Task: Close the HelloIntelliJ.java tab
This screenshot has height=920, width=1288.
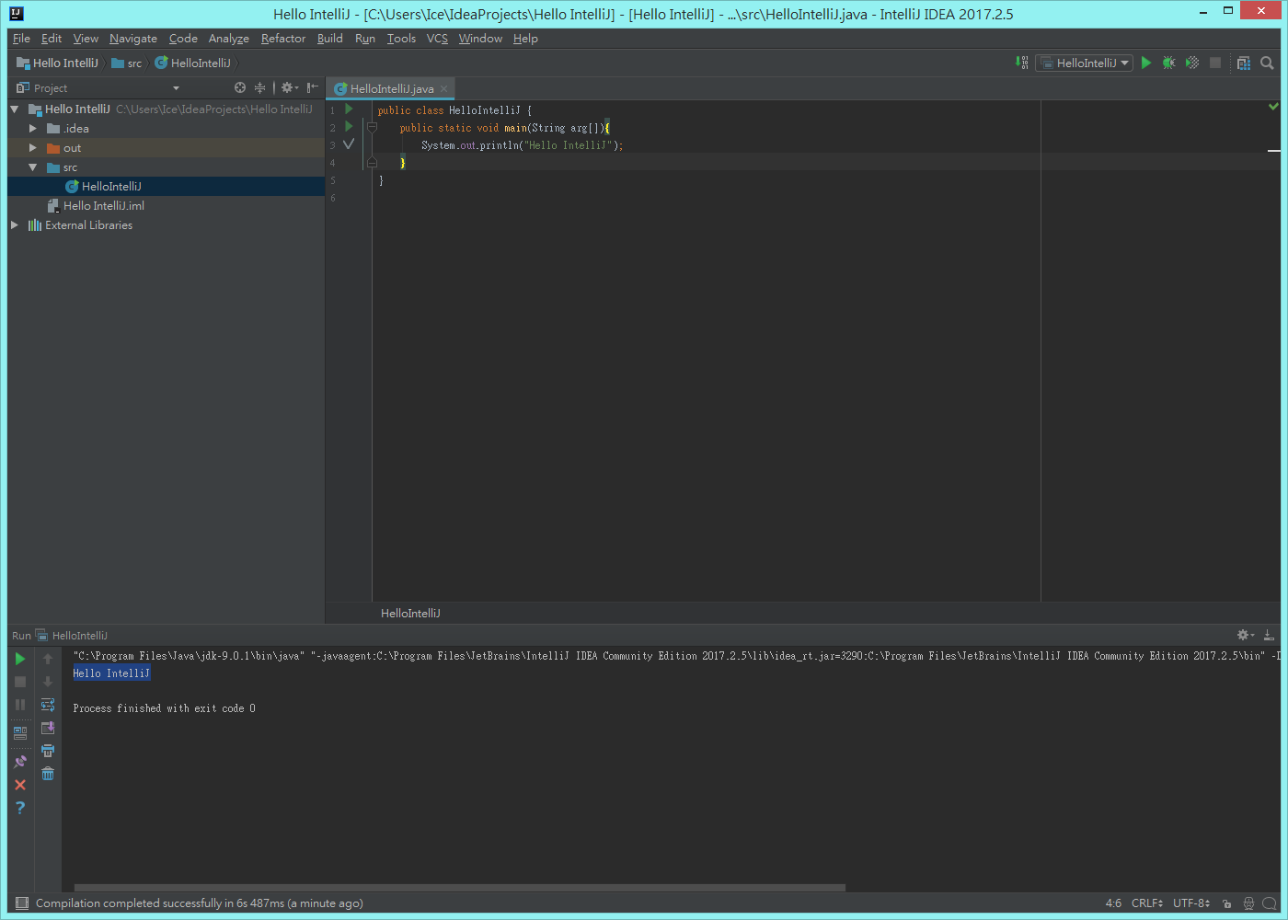Action: click(444, 89)
